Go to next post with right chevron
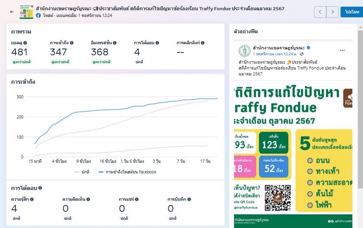 pos(333,12)
